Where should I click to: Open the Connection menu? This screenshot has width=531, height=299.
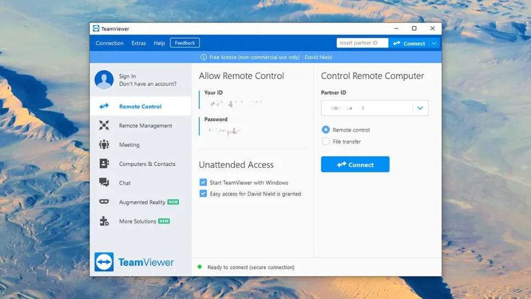[110, 43]
